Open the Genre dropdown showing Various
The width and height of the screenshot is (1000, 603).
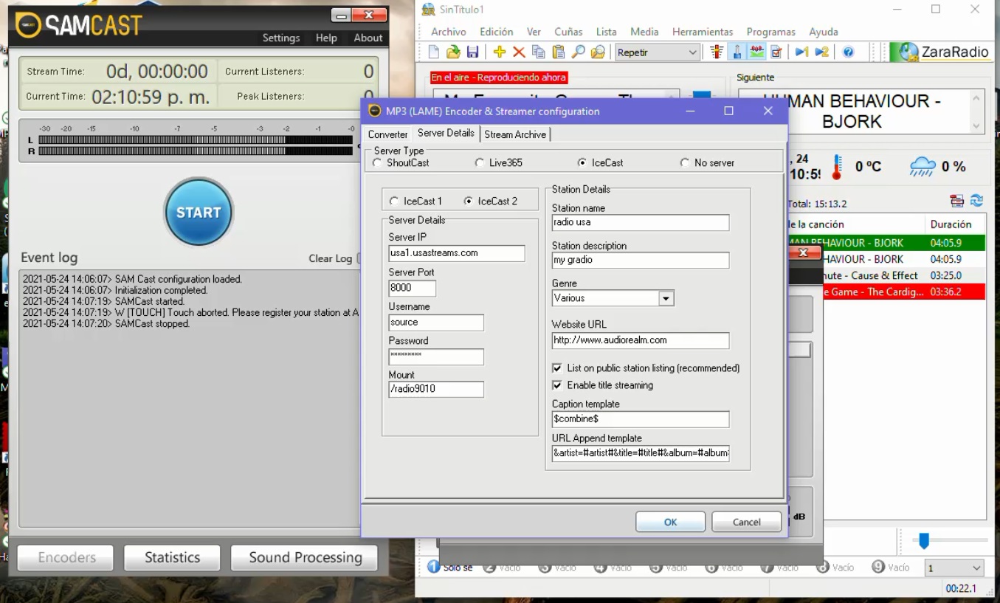click(666, 298)
